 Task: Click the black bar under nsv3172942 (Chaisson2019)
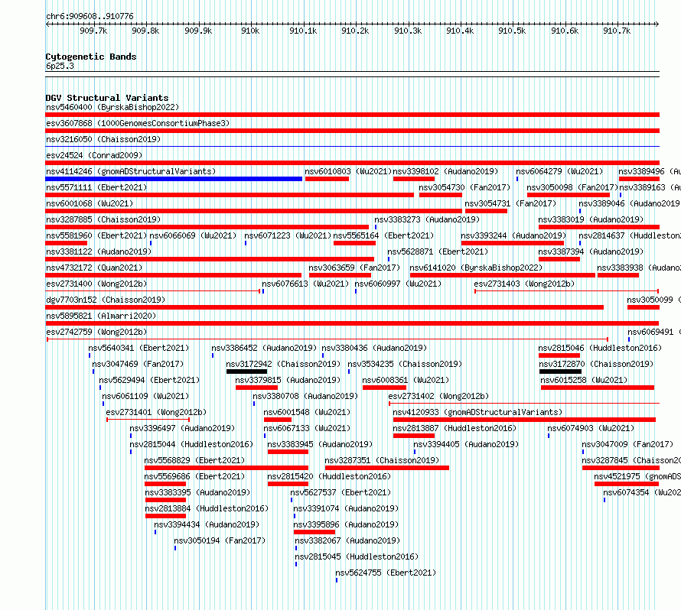pos(246,372)
